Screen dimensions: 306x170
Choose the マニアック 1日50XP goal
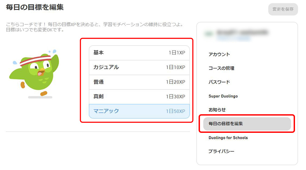click(x=139, y=111)
